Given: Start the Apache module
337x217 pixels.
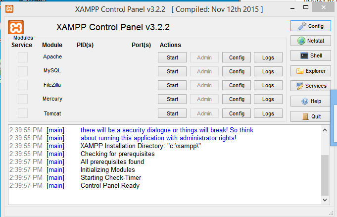Looking at the screenshot, I should point(172,57).
